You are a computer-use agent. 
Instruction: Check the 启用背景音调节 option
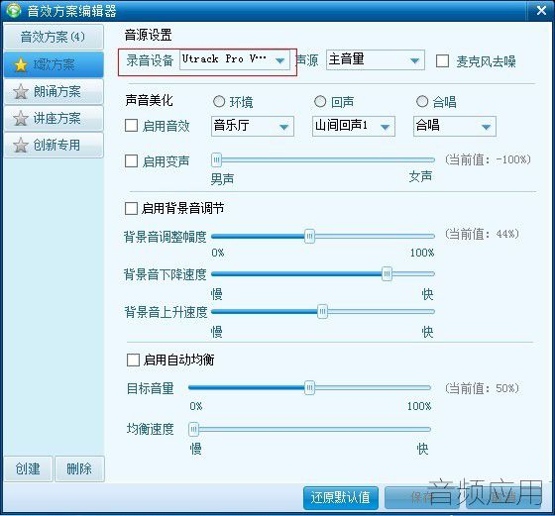[x=131, y=208]
